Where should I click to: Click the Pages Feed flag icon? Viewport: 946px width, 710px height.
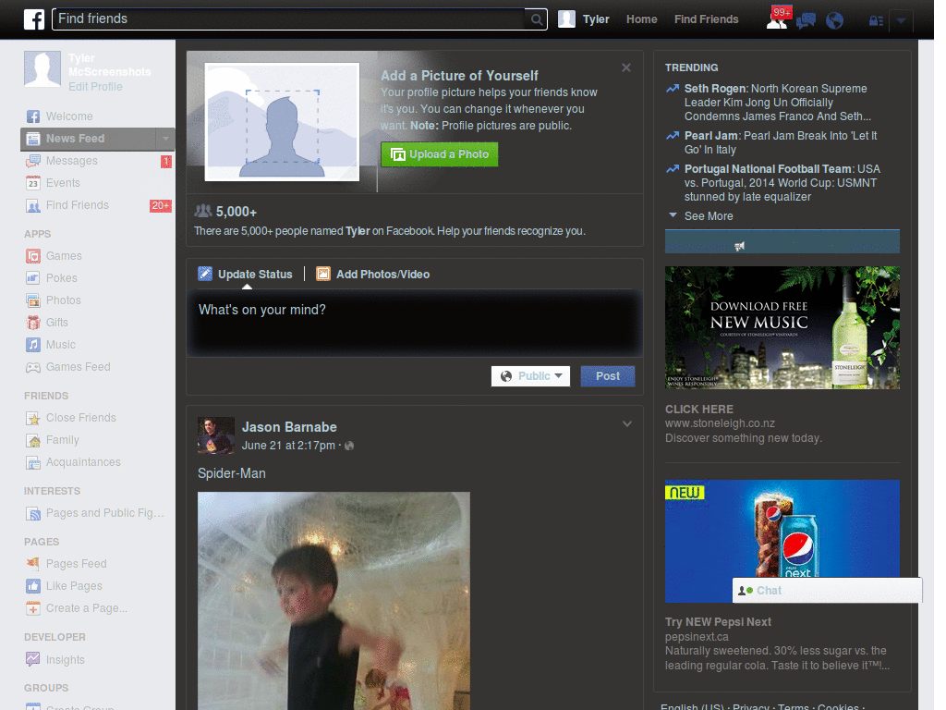pos(33,564)
